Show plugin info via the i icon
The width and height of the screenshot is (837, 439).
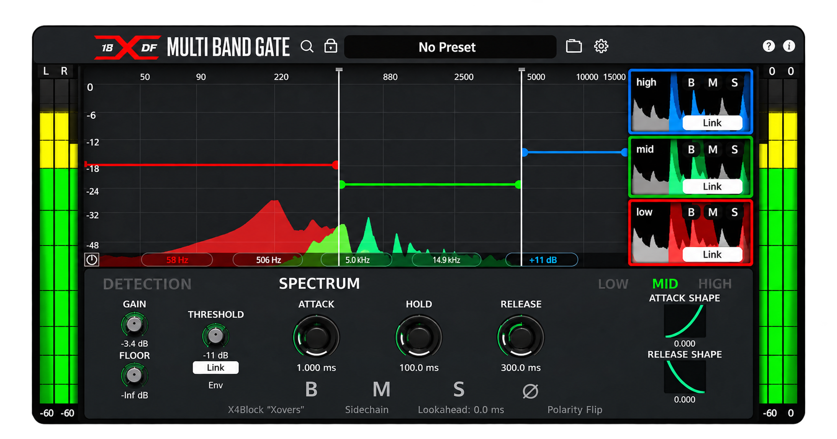point(789,46)
